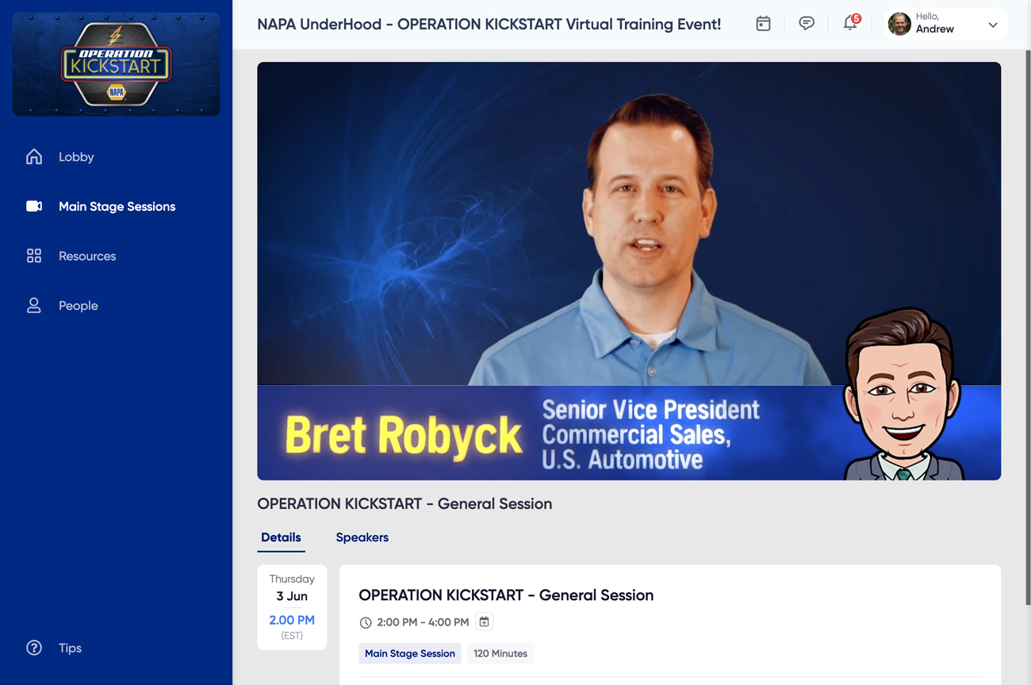Open People from sidebar menu

79,305
